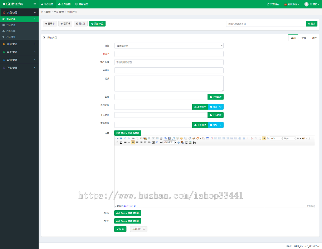Click the anchor icon in editor toolbar
This screenshot has width=322, height=249.
tap(178, 143)
